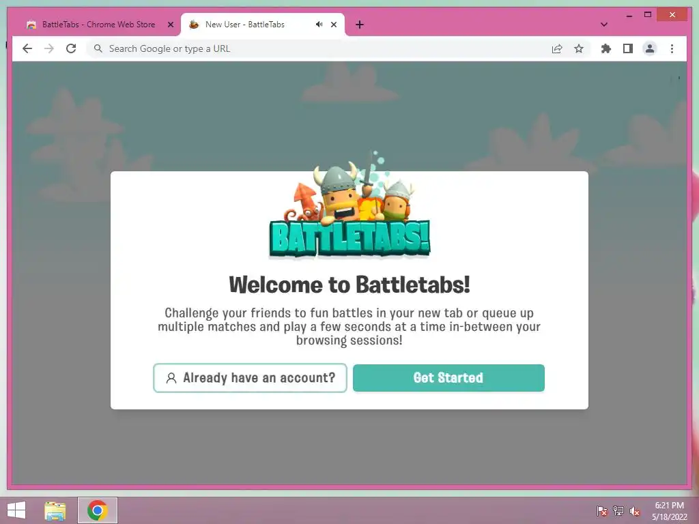
Task: Click Already have an account? button
Action: pyautogui.click(x=250, y=378)
